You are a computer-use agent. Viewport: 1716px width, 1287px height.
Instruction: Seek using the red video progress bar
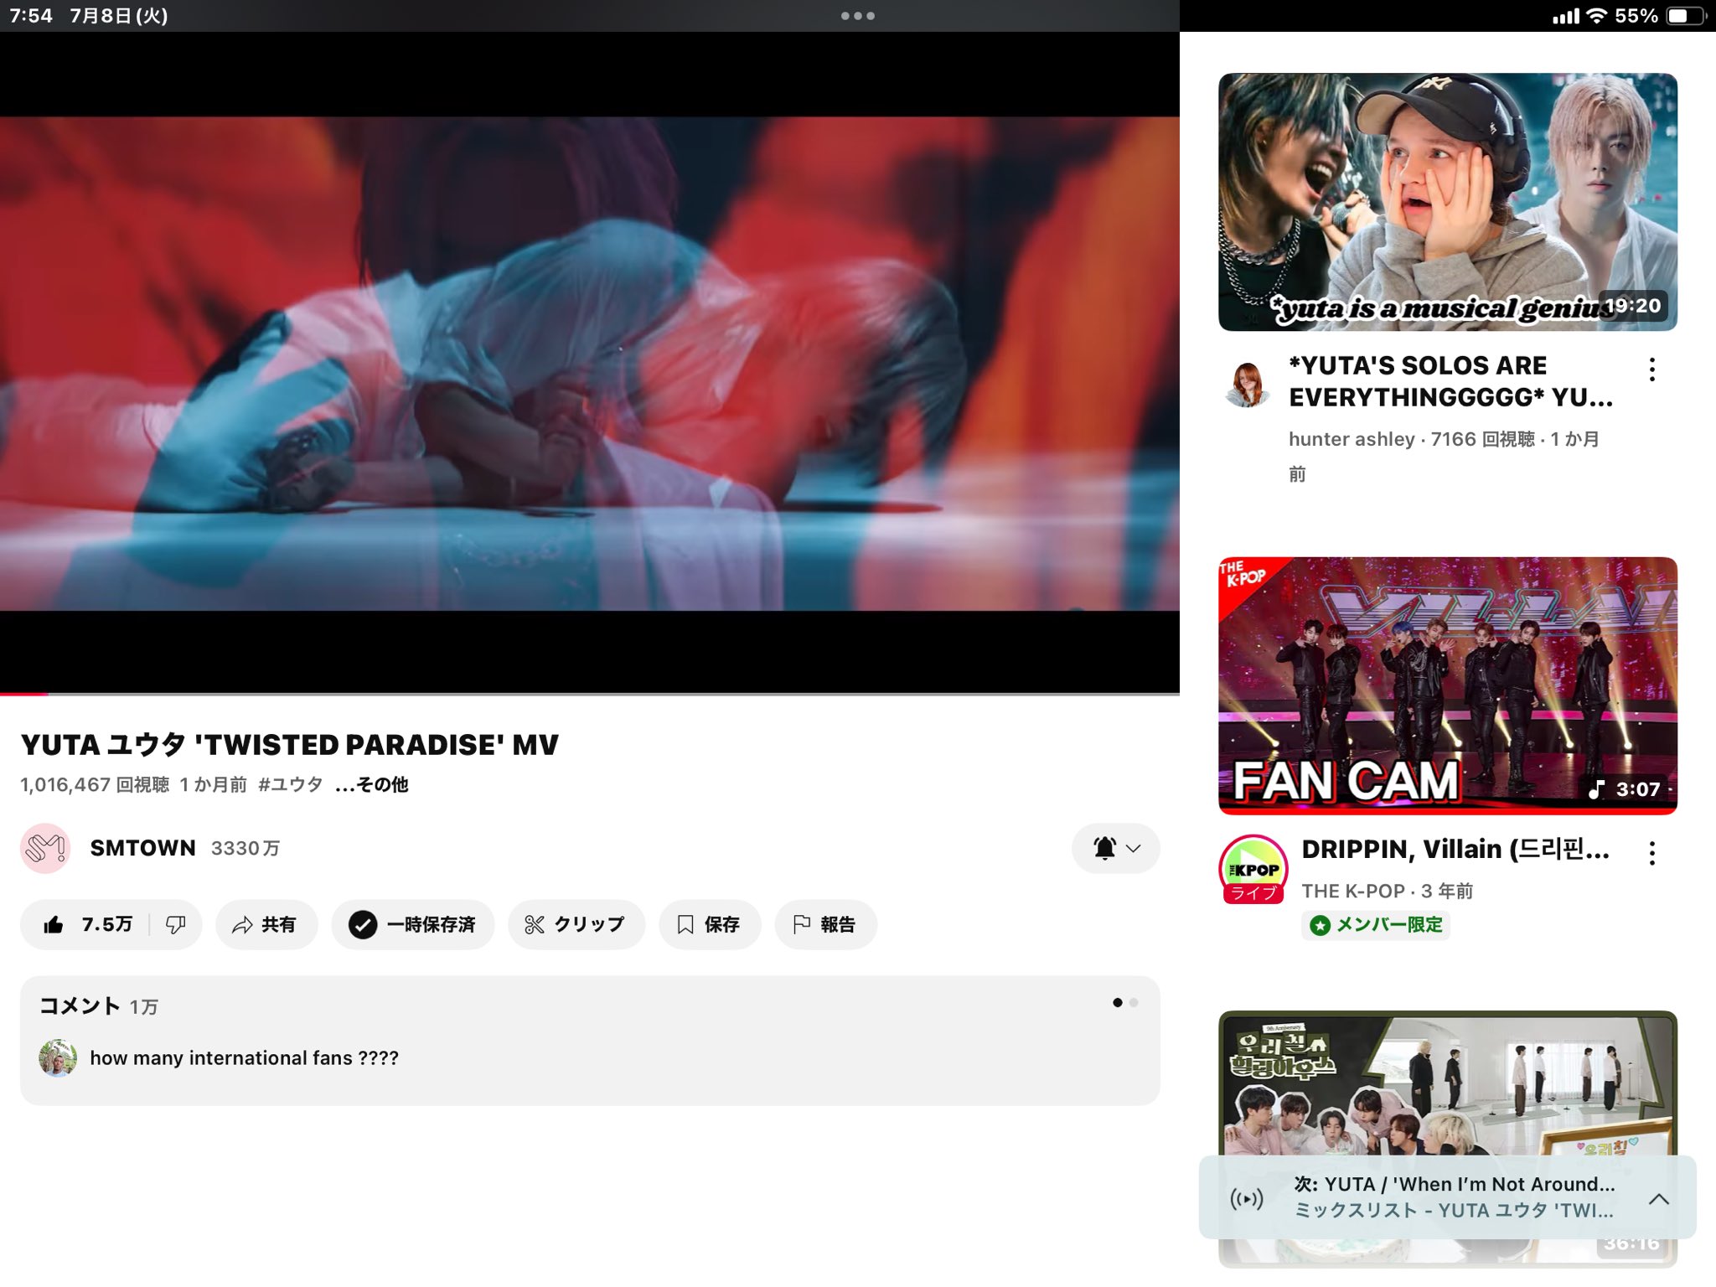(x=590, y=694)
